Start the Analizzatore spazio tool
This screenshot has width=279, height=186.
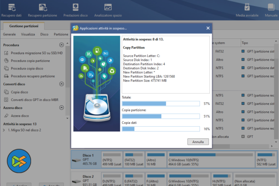coord(107,10)
